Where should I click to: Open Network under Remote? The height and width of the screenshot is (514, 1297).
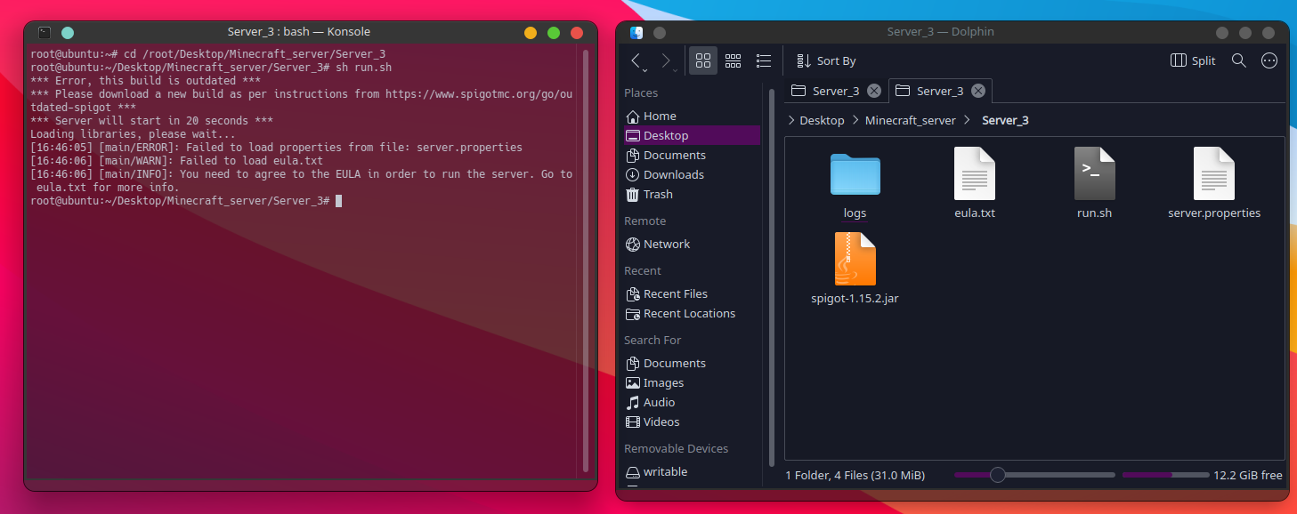(x=691, y=244)
